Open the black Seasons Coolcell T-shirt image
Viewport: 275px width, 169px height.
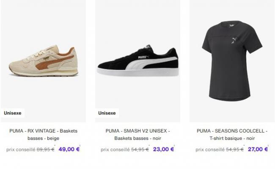232,61
